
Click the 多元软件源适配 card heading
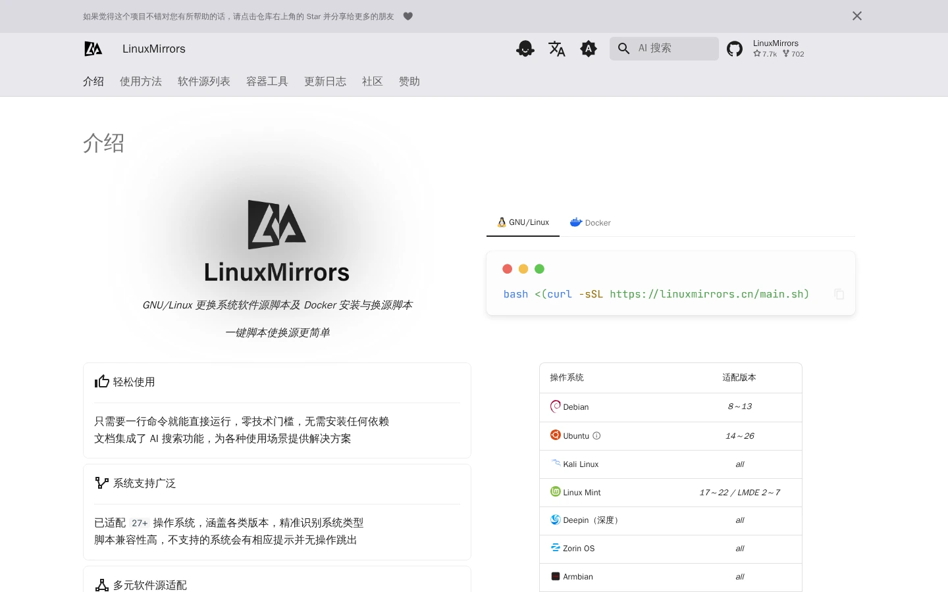pyautogui.click(x=150, y=585)
